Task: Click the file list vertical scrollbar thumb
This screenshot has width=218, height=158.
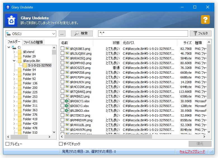Action: pos(209,72)
